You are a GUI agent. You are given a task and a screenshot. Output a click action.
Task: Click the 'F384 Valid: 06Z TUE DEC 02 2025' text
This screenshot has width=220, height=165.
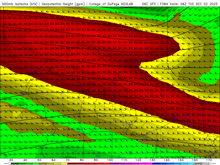pos(189,4)
